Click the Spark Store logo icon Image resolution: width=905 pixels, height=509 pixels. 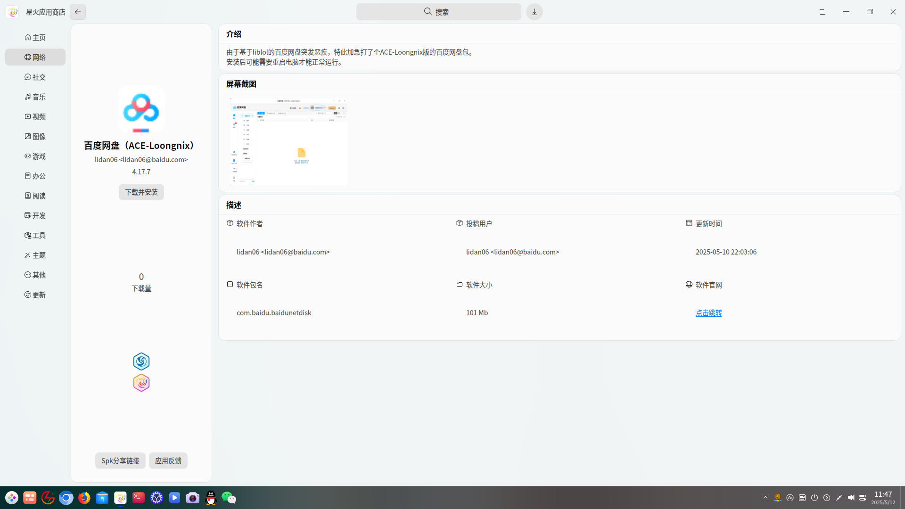click(13, 12)
